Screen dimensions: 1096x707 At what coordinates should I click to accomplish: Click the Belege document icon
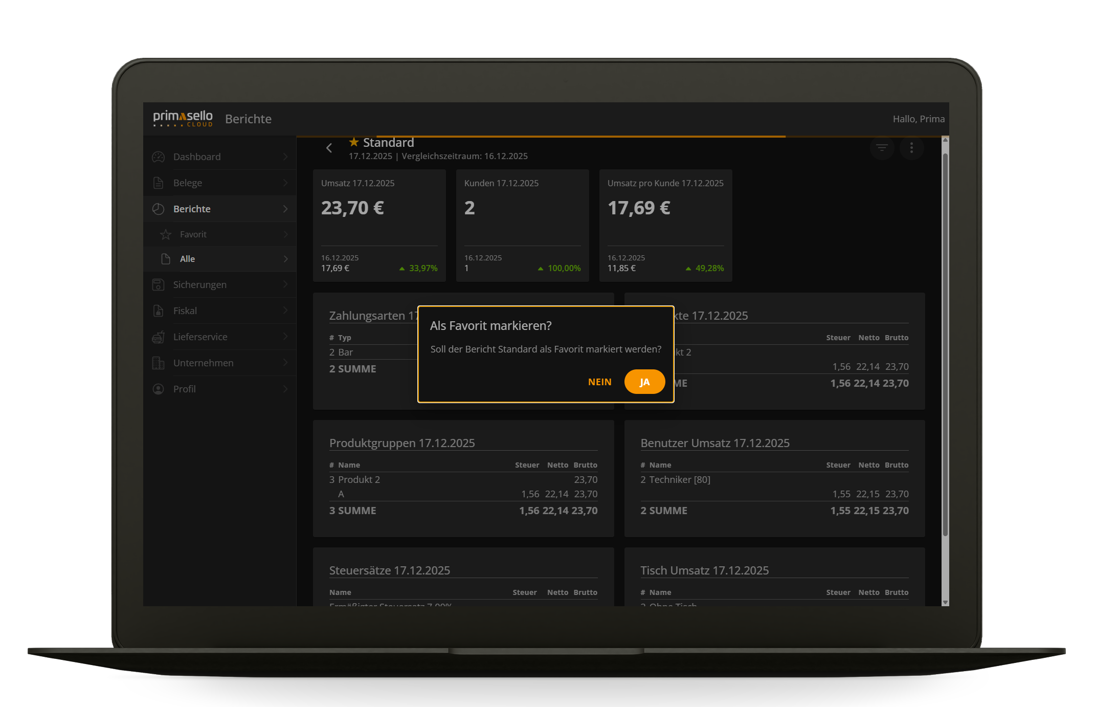click(x=159, y=183)
